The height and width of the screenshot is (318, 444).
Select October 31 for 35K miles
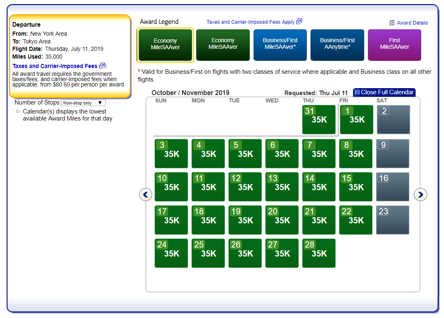319,120
